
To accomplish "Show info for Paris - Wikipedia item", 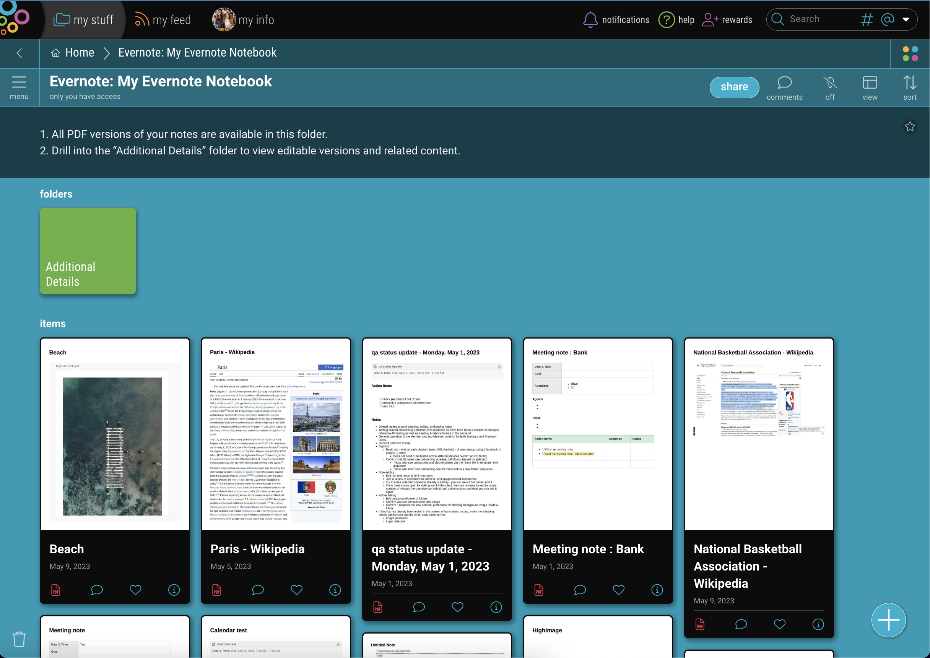I will (x=335, y=590).
